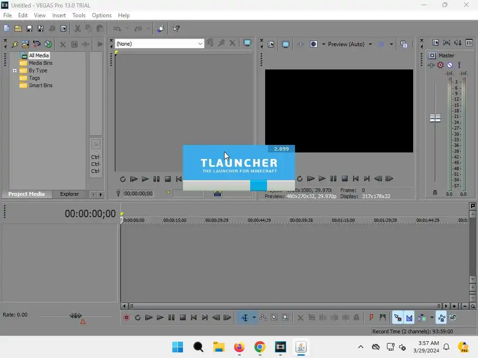
Task: Toggle Interactive Tutorials hand icon
Action: (161, 28)
